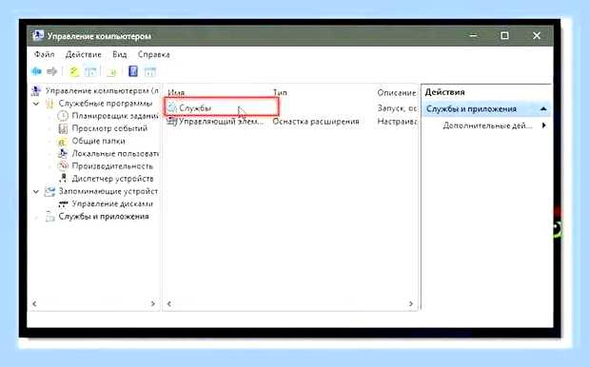This screenshot has height=367, width=590.
Task: Open the Действие menu
Action: [x=84, y=54]
